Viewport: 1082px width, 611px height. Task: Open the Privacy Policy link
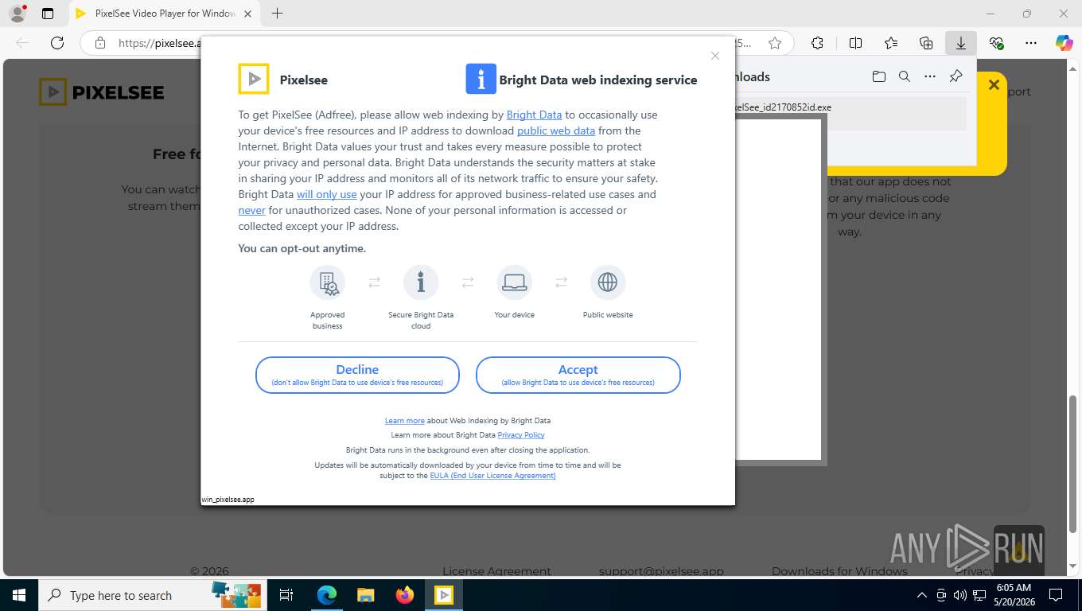pyautogui.click(x=521, y=434)
